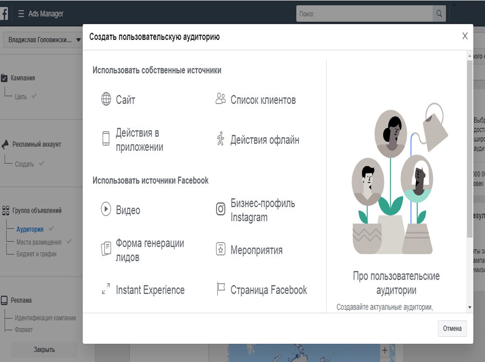The width and height of the screenshot is (485, 362).
Task: Select the Список клиентов people icon
Action: click(x=220, y=99)
